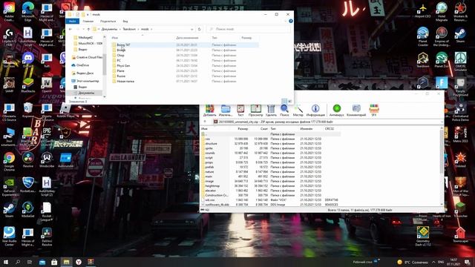The width and height of the screenshot is (475, 267).
Task: Click the Мастер (Wizard) toolbar icon
Action: tap(298, 111)
